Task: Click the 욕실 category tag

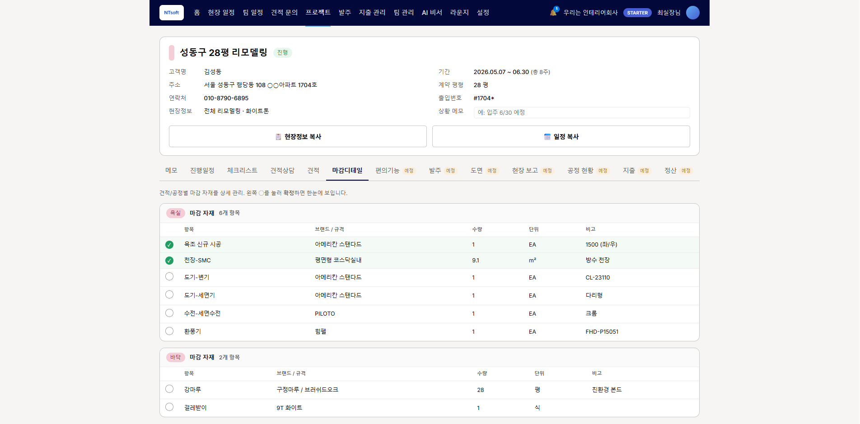Action: 175,213
